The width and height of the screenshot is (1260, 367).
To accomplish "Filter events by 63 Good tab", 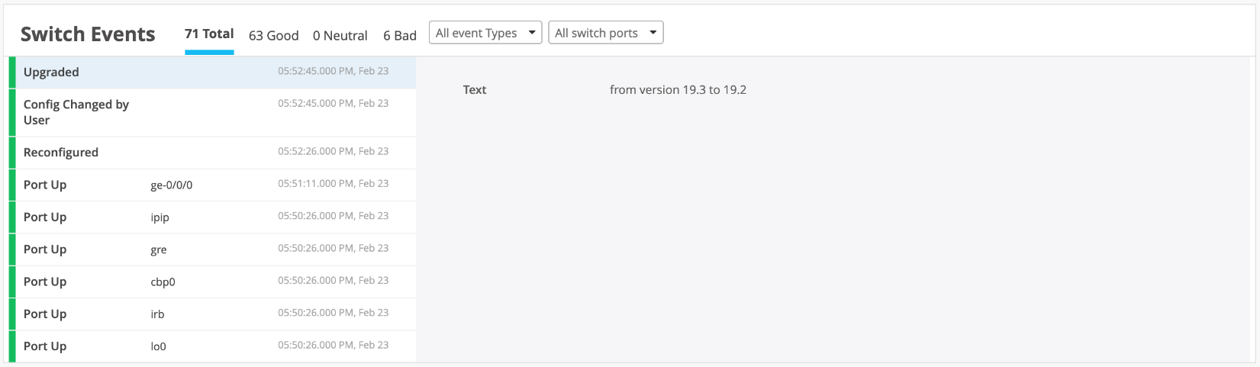I will tap(273, 35).
